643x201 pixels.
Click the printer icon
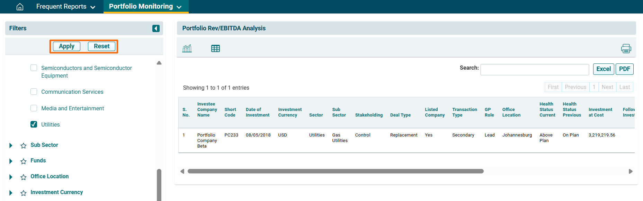626,49
